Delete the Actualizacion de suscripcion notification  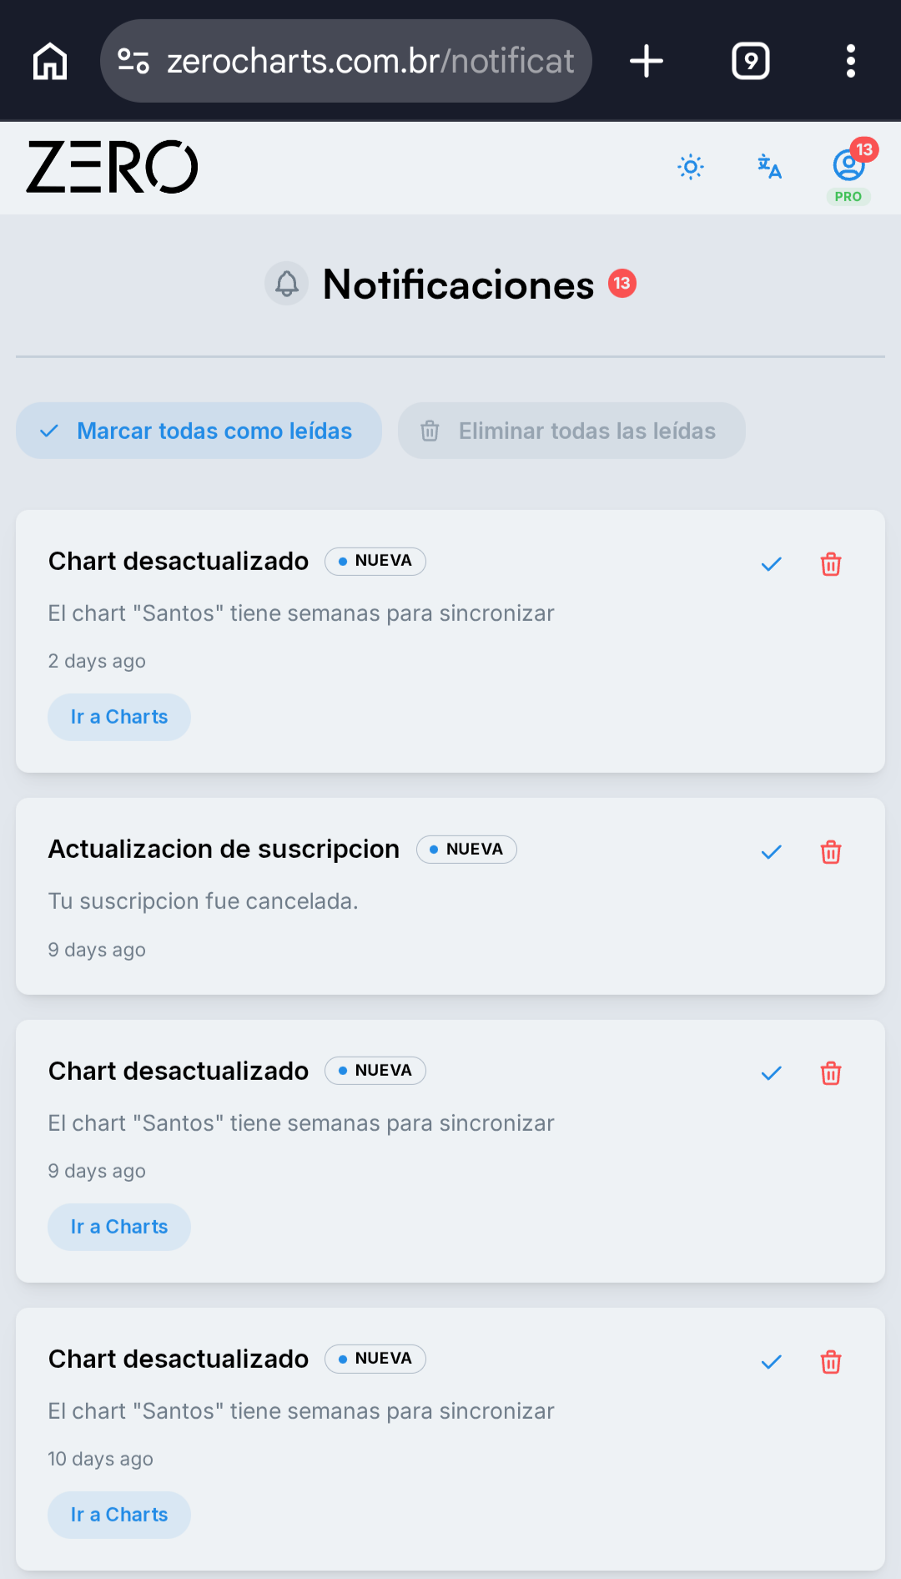831,852
